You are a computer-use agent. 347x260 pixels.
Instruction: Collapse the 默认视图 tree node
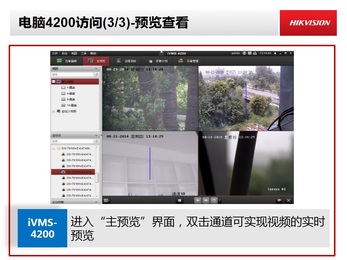click(x=53, y=82)
